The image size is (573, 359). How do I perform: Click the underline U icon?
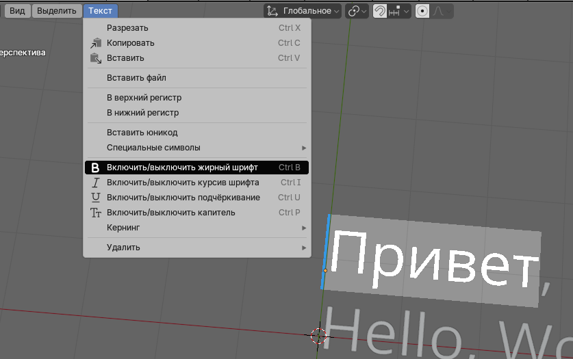[x=96, y=198]
